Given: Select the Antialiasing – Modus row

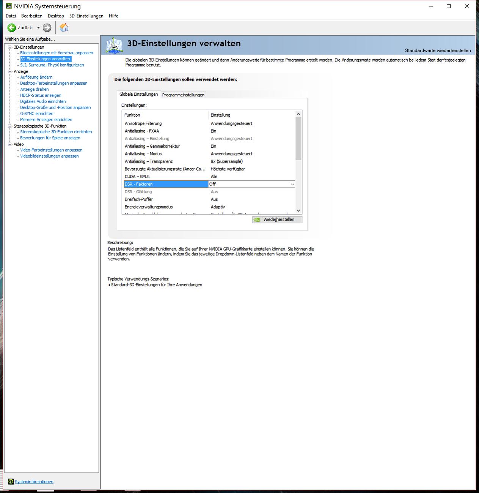Looking at the screenshot, I should (x=209, y=154).
